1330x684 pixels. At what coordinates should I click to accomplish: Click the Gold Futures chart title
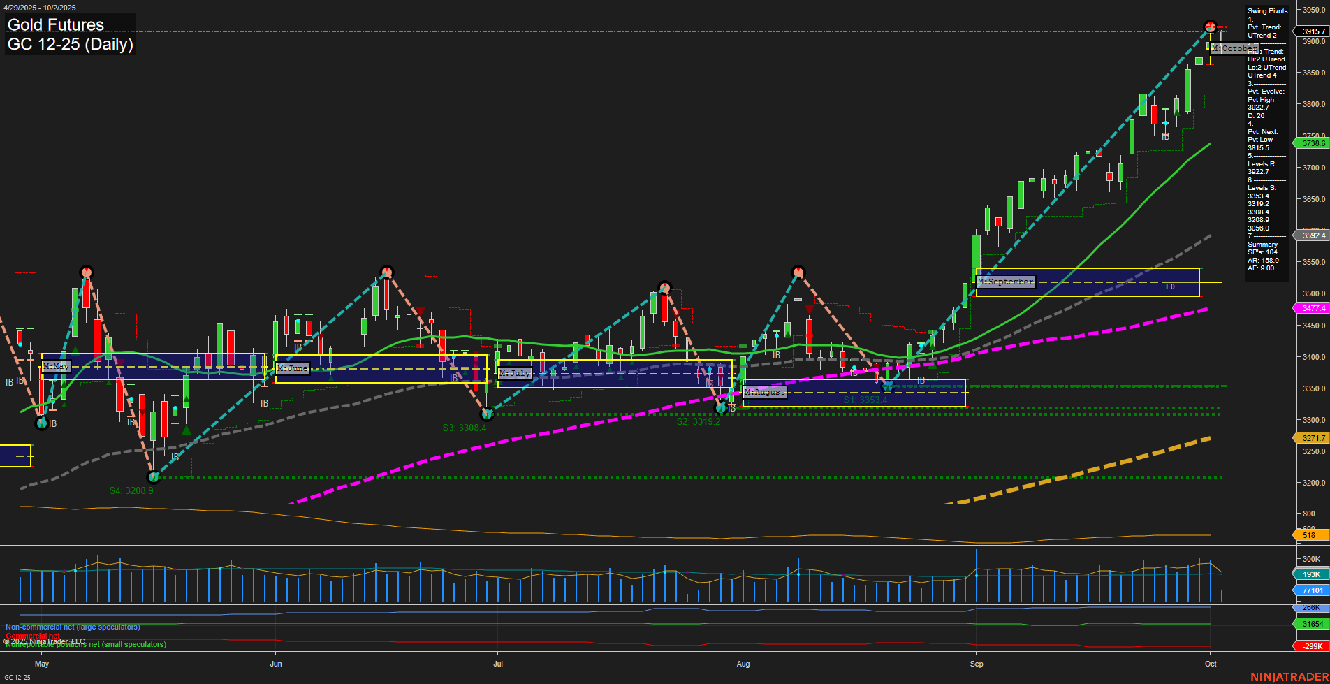54,24
